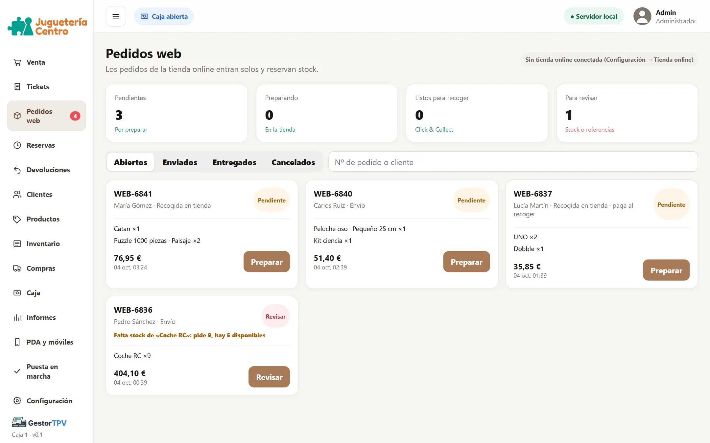Click the Puesta en marcha checkmark icon

pyautogui.click(x=17, y=371)
